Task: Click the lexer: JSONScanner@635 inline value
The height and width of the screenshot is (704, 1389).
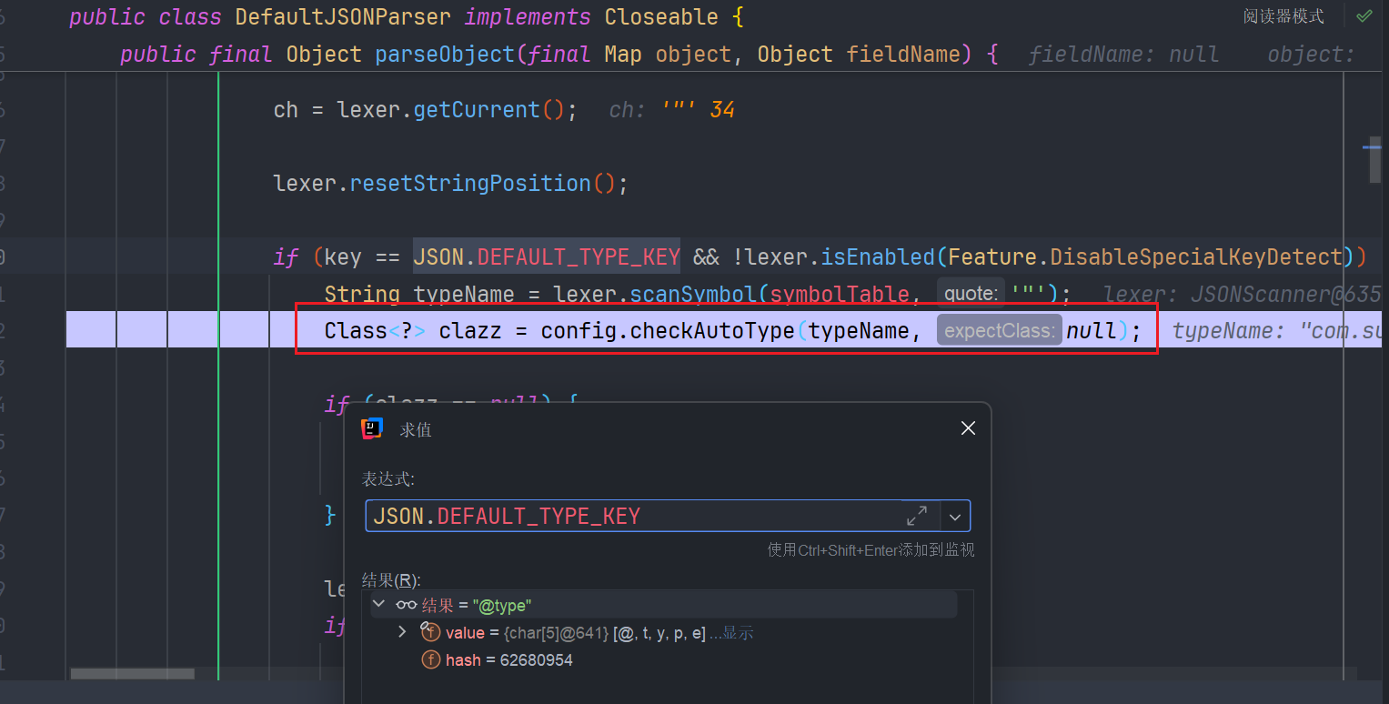Action: coord(1242,294)
